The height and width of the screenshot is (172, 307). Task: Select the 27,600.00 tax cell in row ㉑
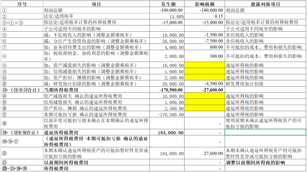[205, 153]
